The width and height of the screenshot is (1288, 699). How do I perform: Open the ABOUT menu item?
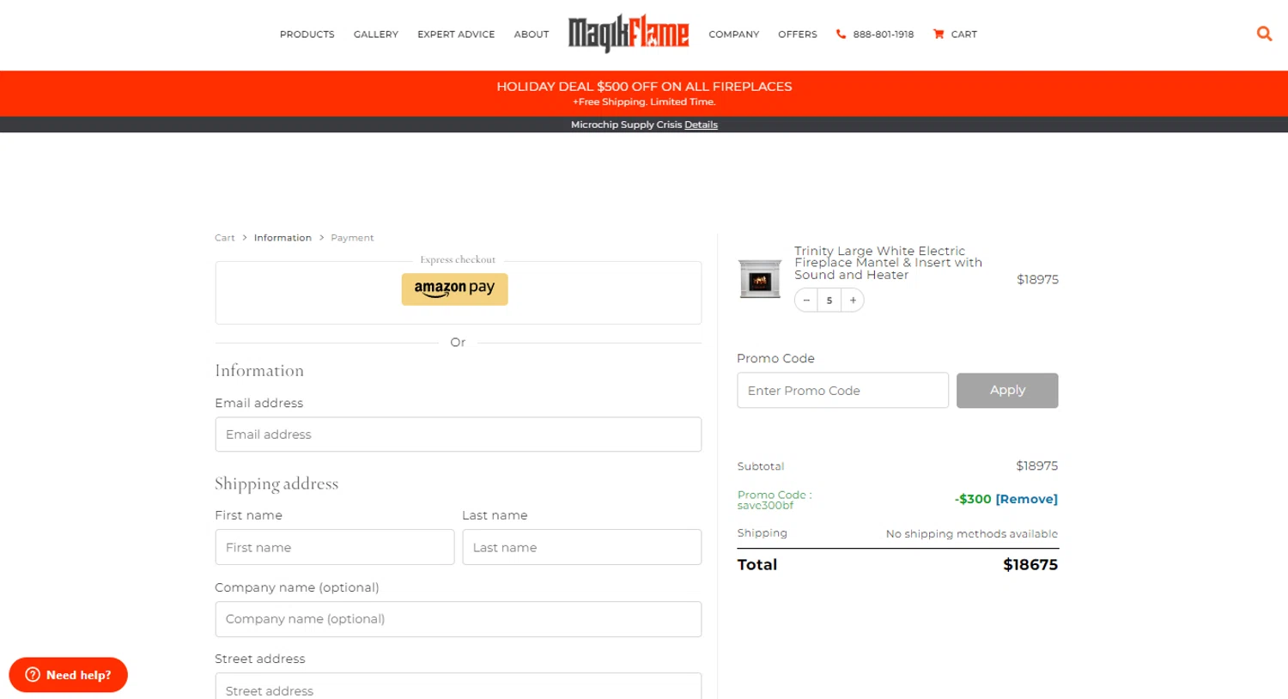tap(532, 34)
